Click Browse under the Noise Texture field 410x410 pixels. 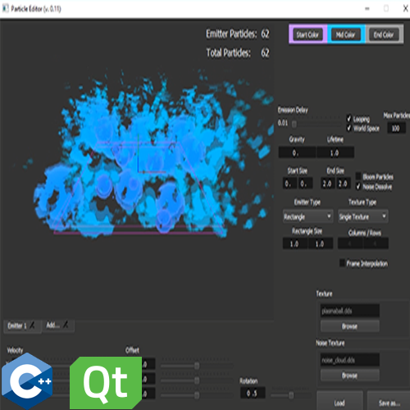[x=350, y=376]
